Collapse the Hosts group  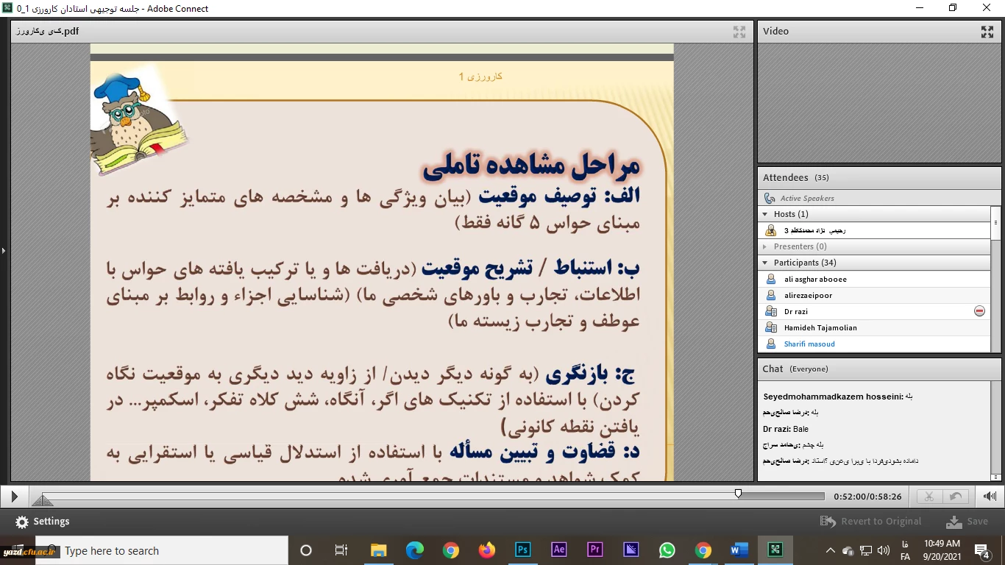pyautogui.click(x=765, y=214)
